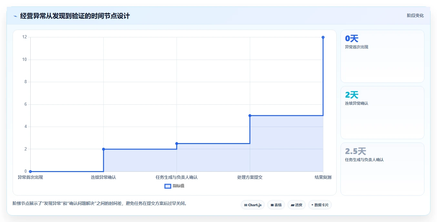The height and width of the screenshot is (222, 437).
Task: Click the data point at 连续异常确认
Action: pos(104,149)
